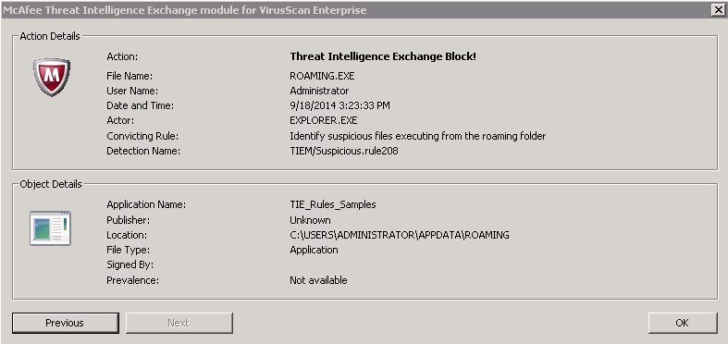Click the TIEM/Suspicious.rule208 detection name
Viewport: 728px width, 344px height.
pos(344,151)
